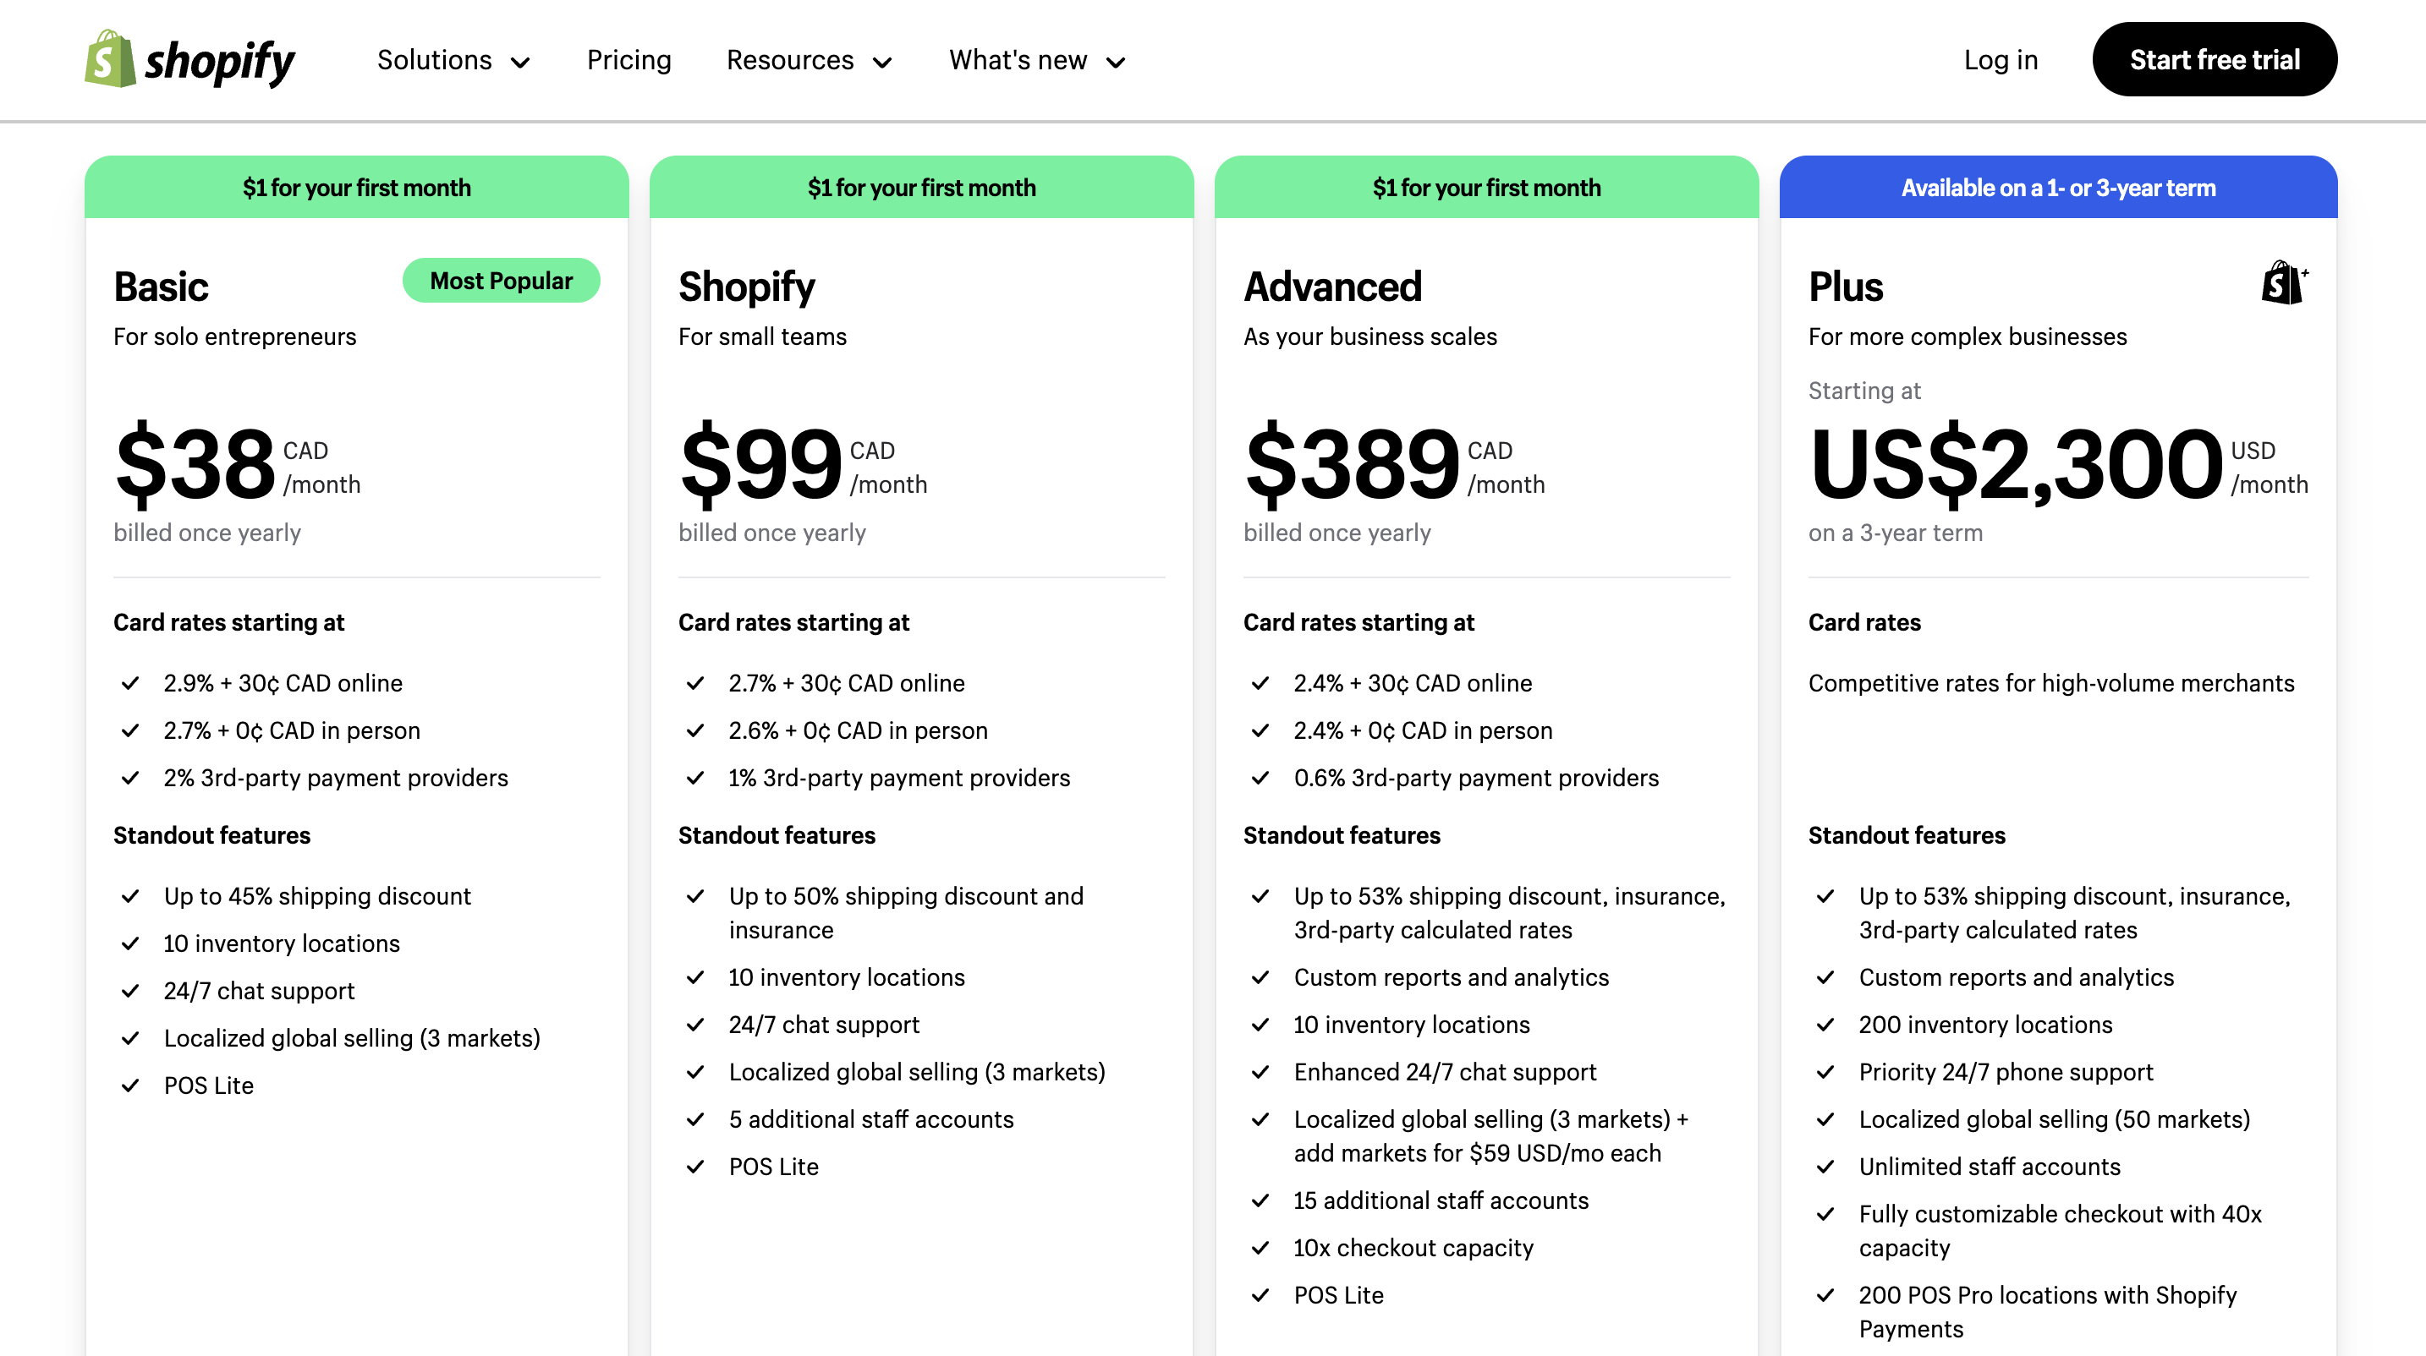Go to the Pricing page link
Screen dimensions: 2426x1356
(x=629, y=60)
